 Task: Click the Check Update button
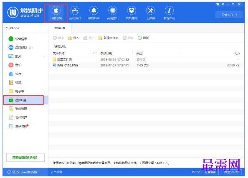210,172
